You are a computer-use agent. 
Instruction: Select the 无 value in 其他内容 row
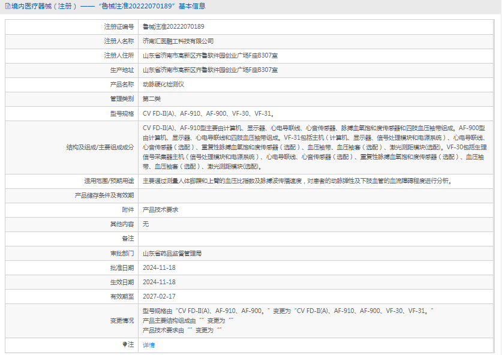coord(146,224)
